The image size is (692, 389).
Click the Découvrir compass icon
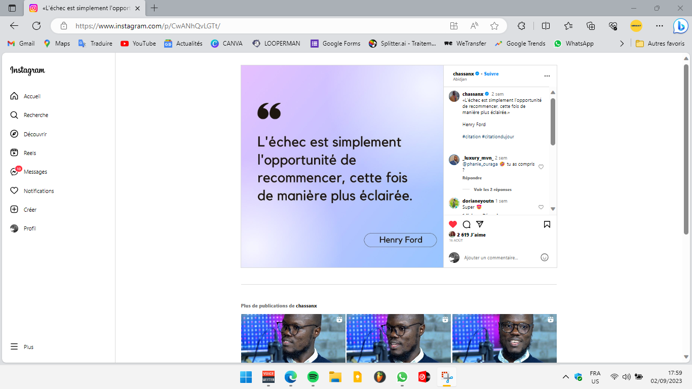click(x=14, y=134)
